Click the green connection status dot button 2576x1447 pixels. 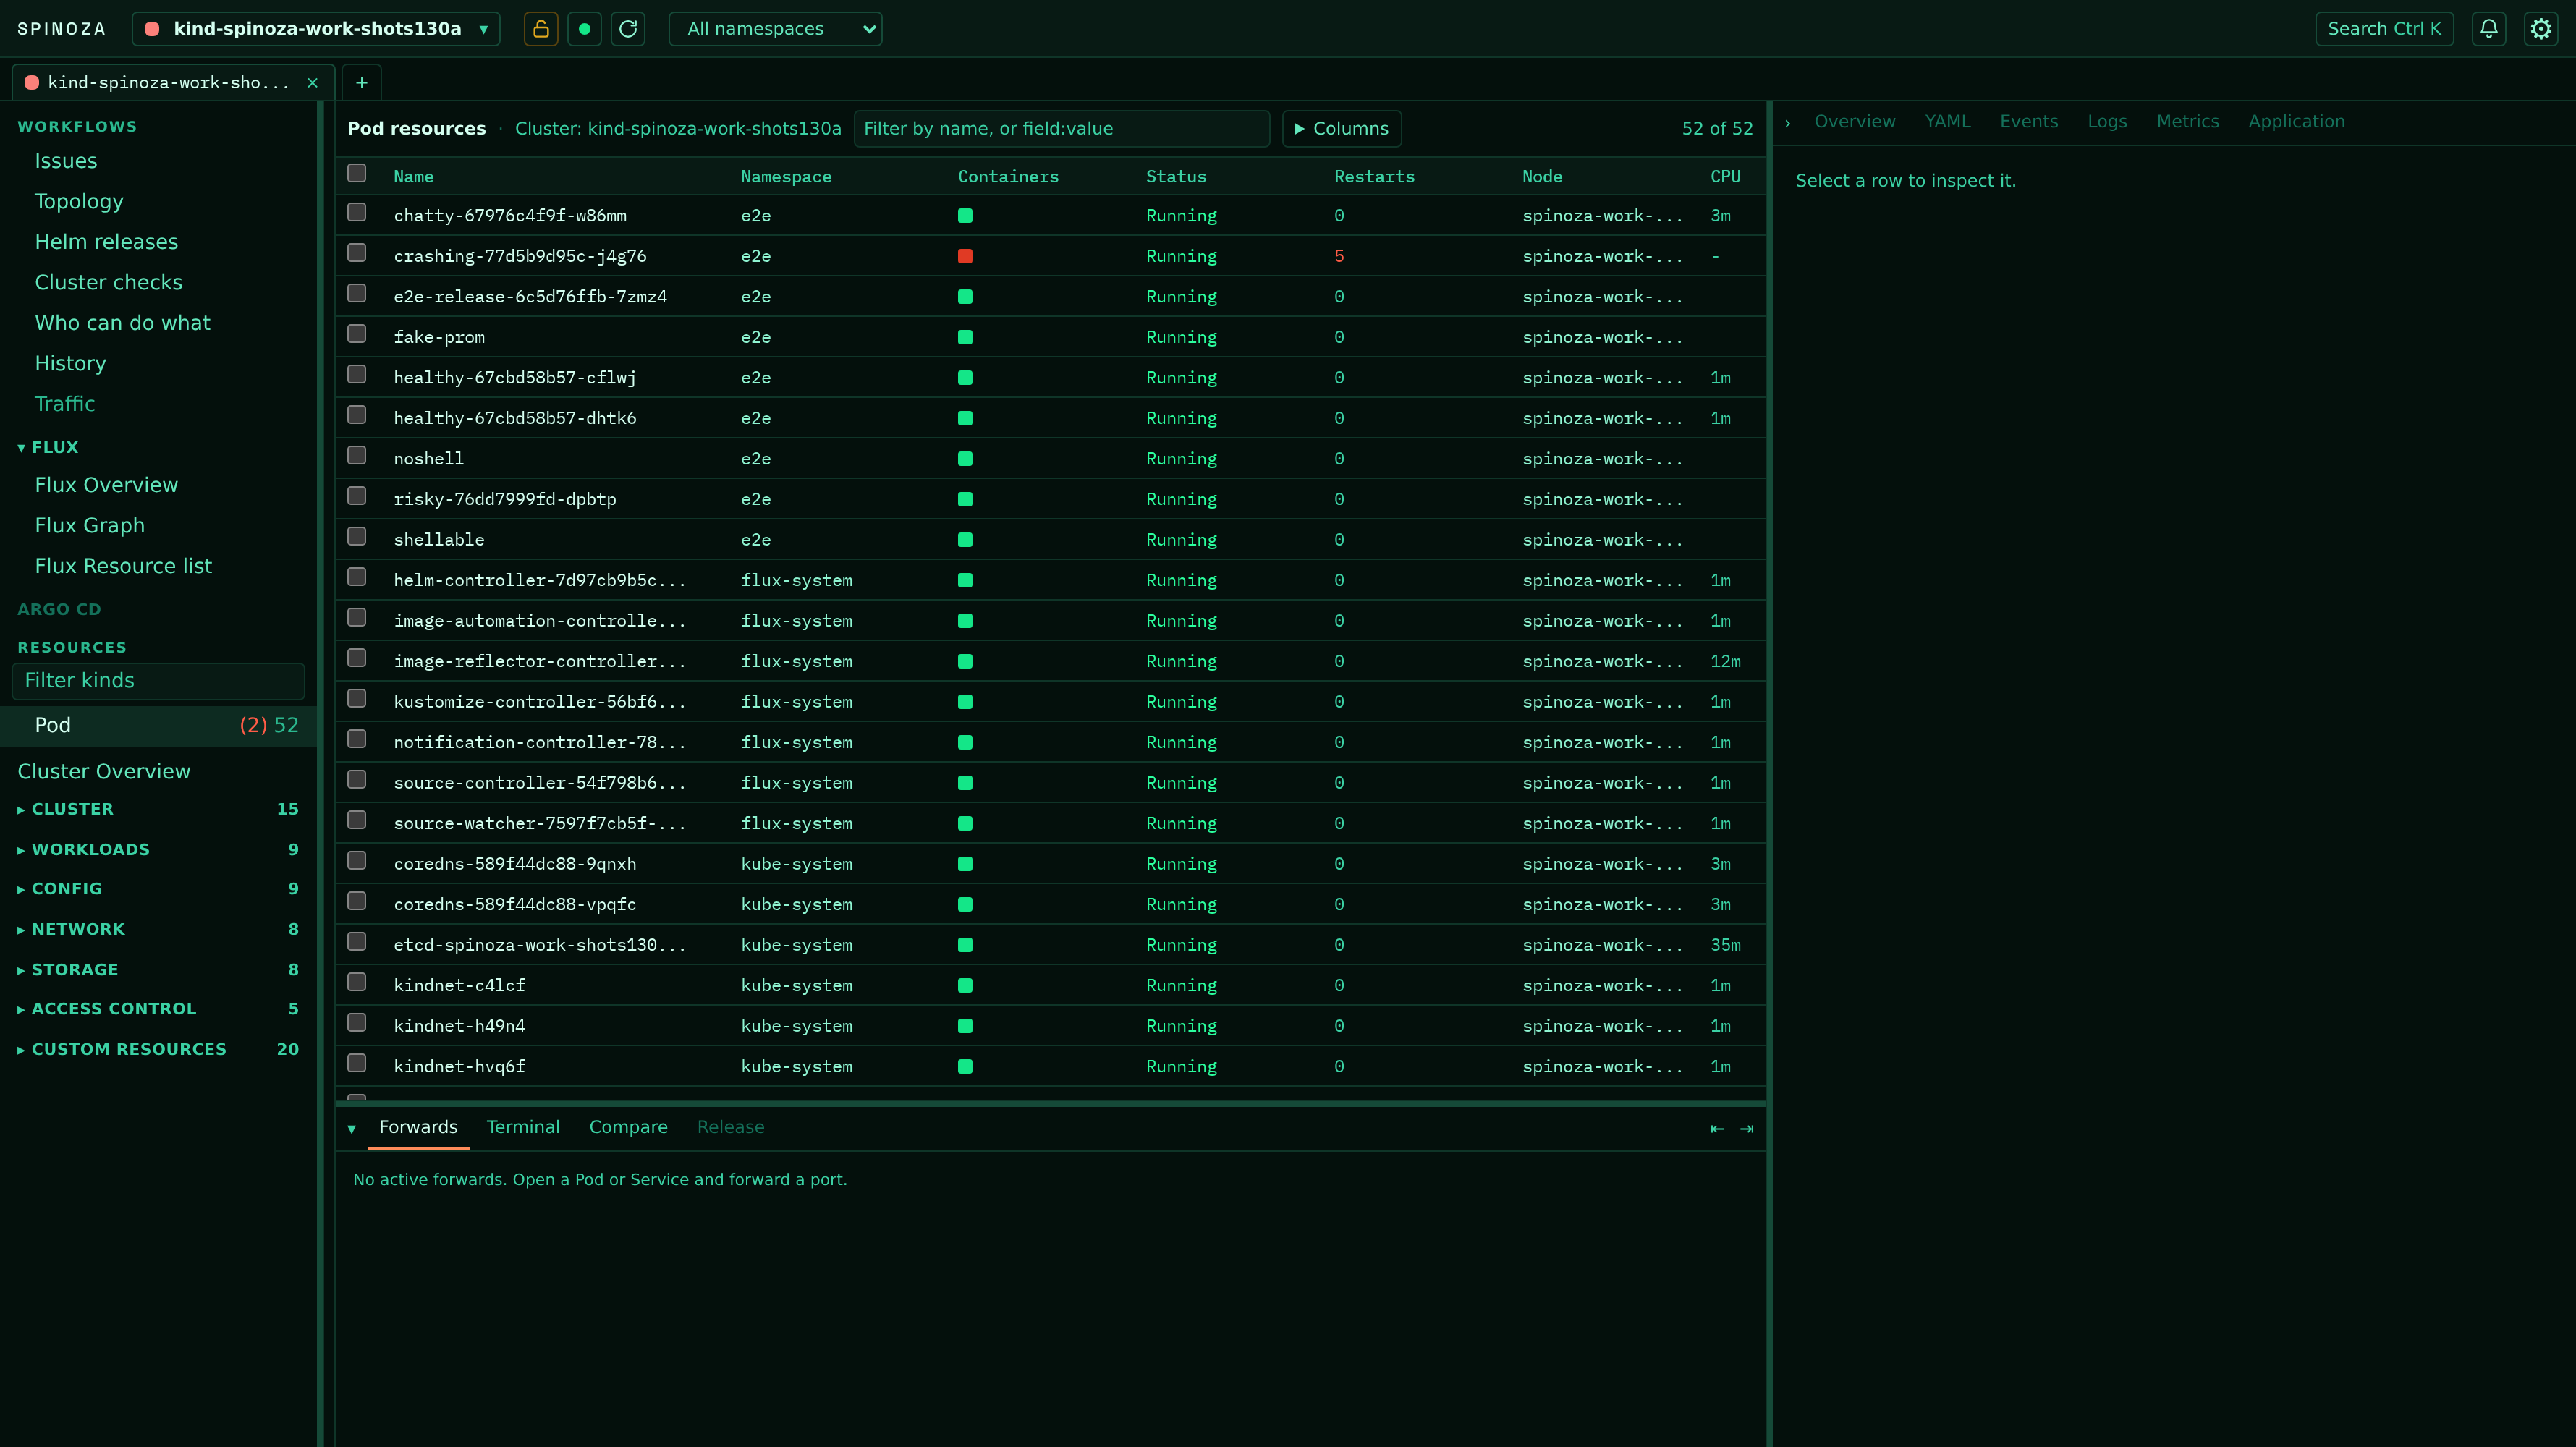point(585,29)
